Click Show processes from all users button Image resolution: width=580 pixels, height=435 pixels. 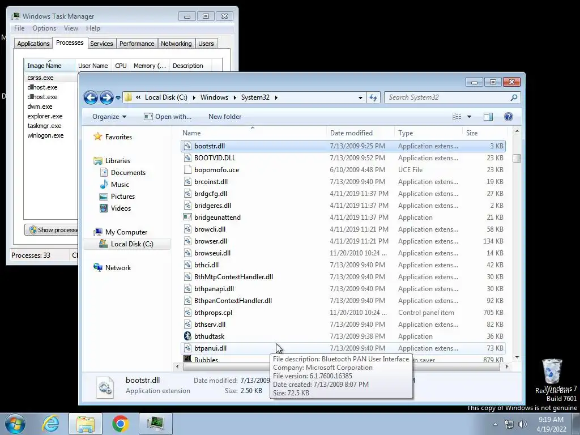click(x=52, y=230)
